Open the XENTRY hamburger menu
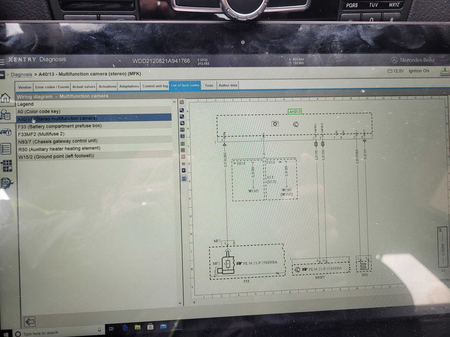The image size is (450, 337). 2,61
